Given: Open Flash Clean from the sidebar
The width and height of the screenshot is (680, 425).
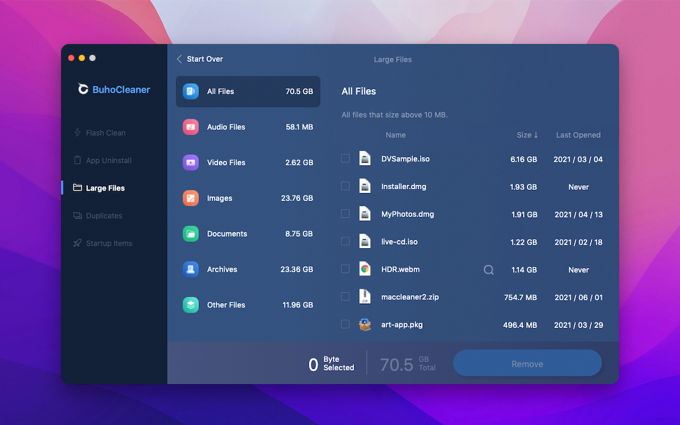Looking at the screenshot, I should 100,133.
